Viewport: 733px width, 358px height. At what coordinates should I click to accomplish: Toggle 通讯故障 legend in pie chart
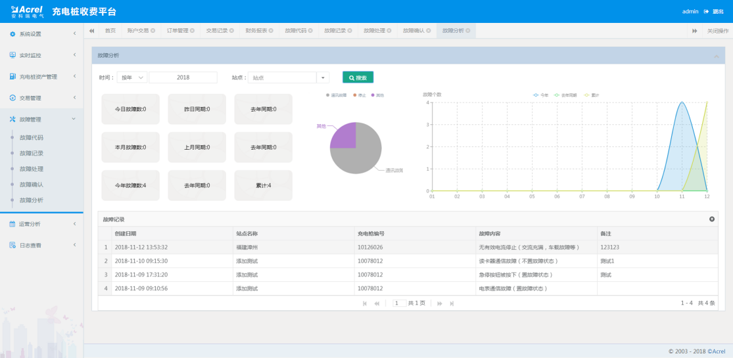[x=338, y=95]
